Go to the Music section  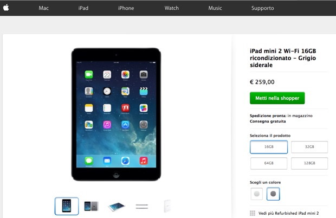coord(215,8)
